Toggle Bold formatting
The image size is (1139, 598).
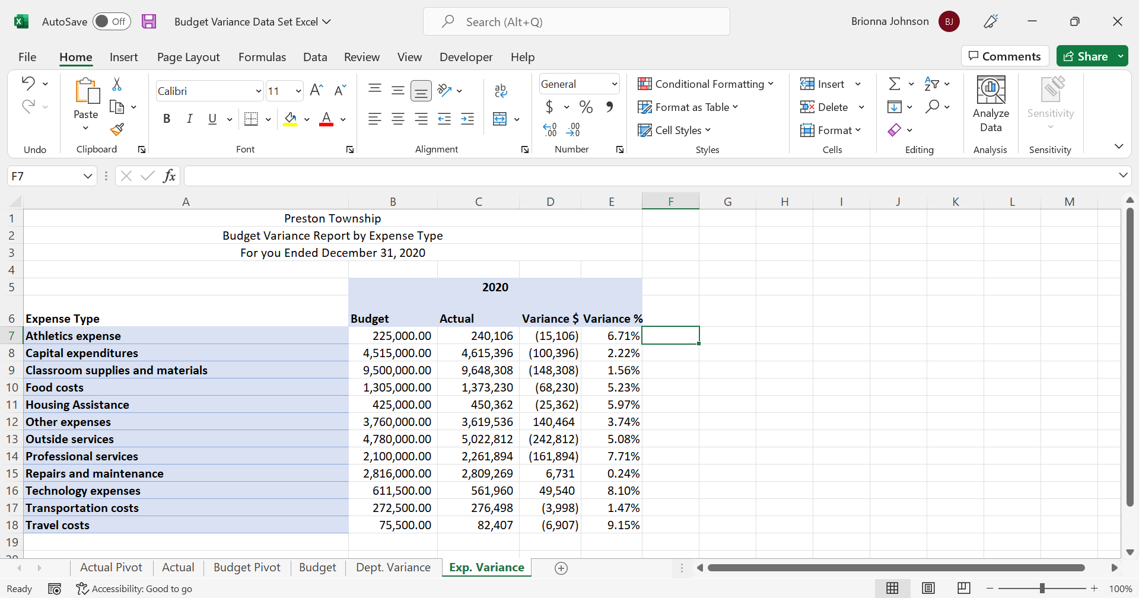pos(167,119)
